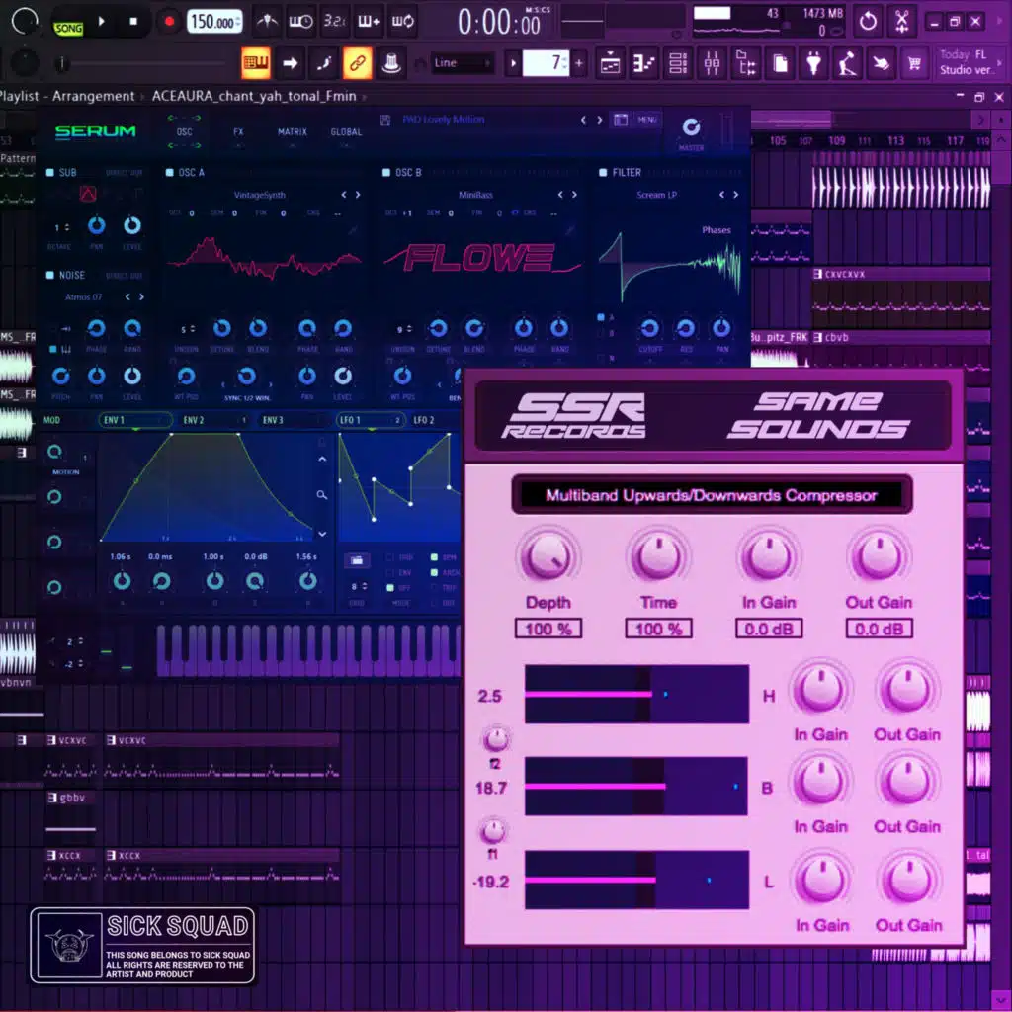Toggle the NOISE oscillator checkbox
The image size is (1012, 1012).
(50, 276)
